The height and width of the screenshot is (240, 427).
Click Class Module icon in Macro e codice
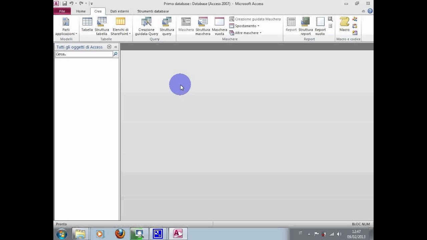pos(355,26)
